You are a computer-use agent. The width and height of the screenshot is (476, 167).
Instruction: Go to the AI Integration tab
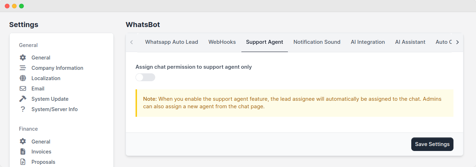coord(368,42)
